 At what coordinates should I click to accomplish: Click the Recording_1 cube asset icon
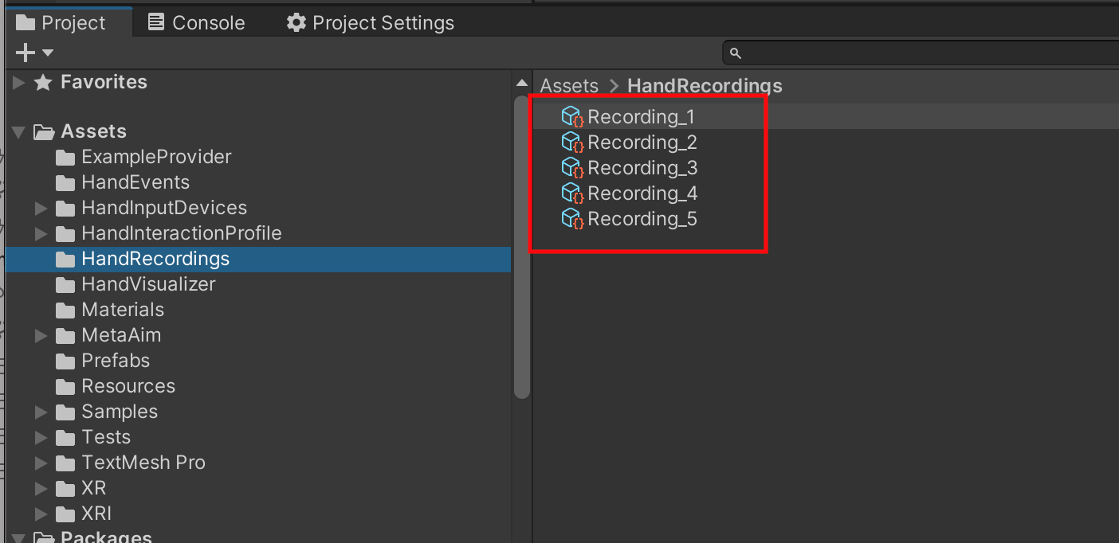[x=572, y=116]
